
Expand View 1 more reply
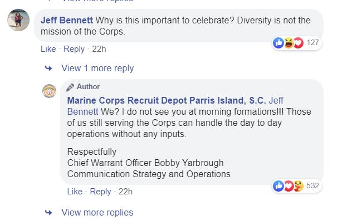pyautogui.click(x=97, y=68)
